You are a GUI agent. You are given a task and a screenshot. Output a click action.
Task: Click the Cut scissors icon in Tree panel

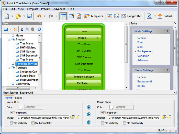tap(22, 29)
